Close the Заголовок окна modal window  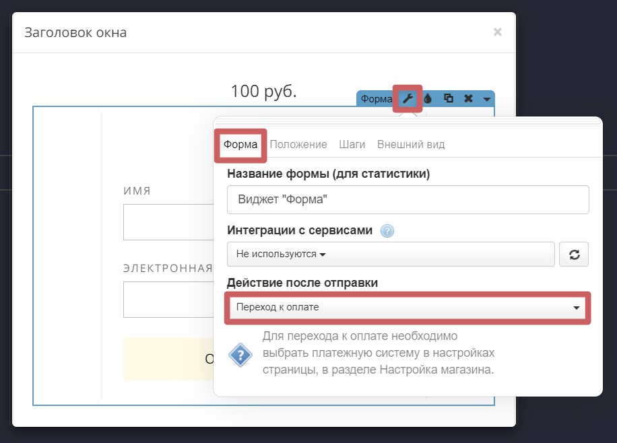[497, 32]
